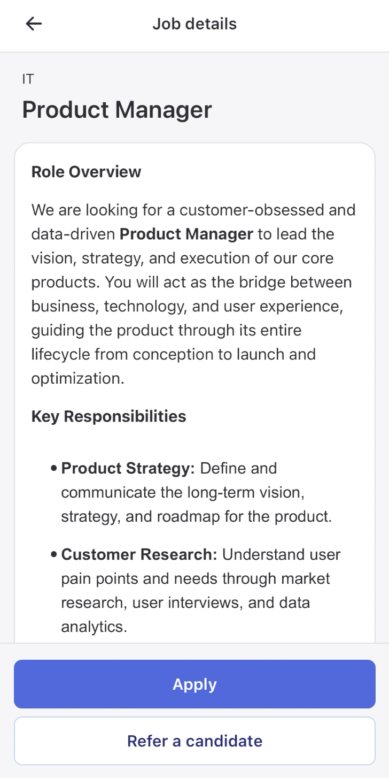Click the bullet dot before Product Strategy

point(54,469)
